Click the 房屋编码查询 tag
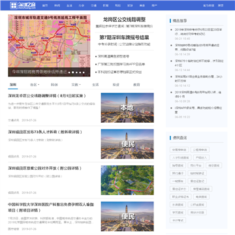 [x=201, y=189]
